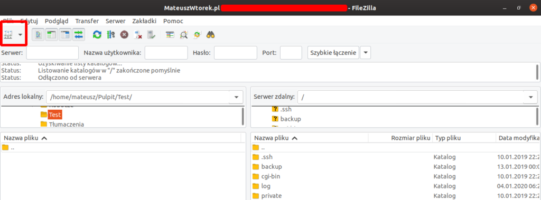Sort remote list by Nazwa pliku header
The width and height of the screenshot is (541, 200).
pos(310,138)
